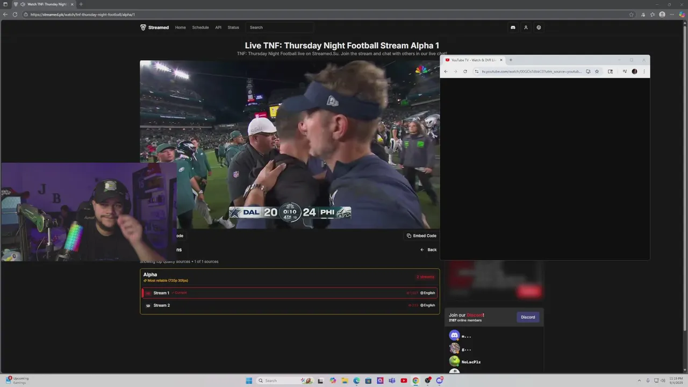The height and width of the screenshot is (387, 688).
Task: Reload the streamed.pk page
Action: (15, 15)
